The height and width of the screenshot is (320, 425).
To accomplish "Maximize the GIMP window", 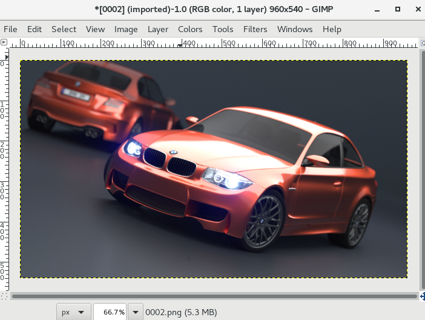I will [398, 10].
